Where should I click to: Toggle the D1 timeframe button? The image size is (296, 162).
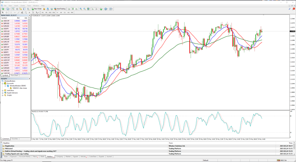pos(65,13)
